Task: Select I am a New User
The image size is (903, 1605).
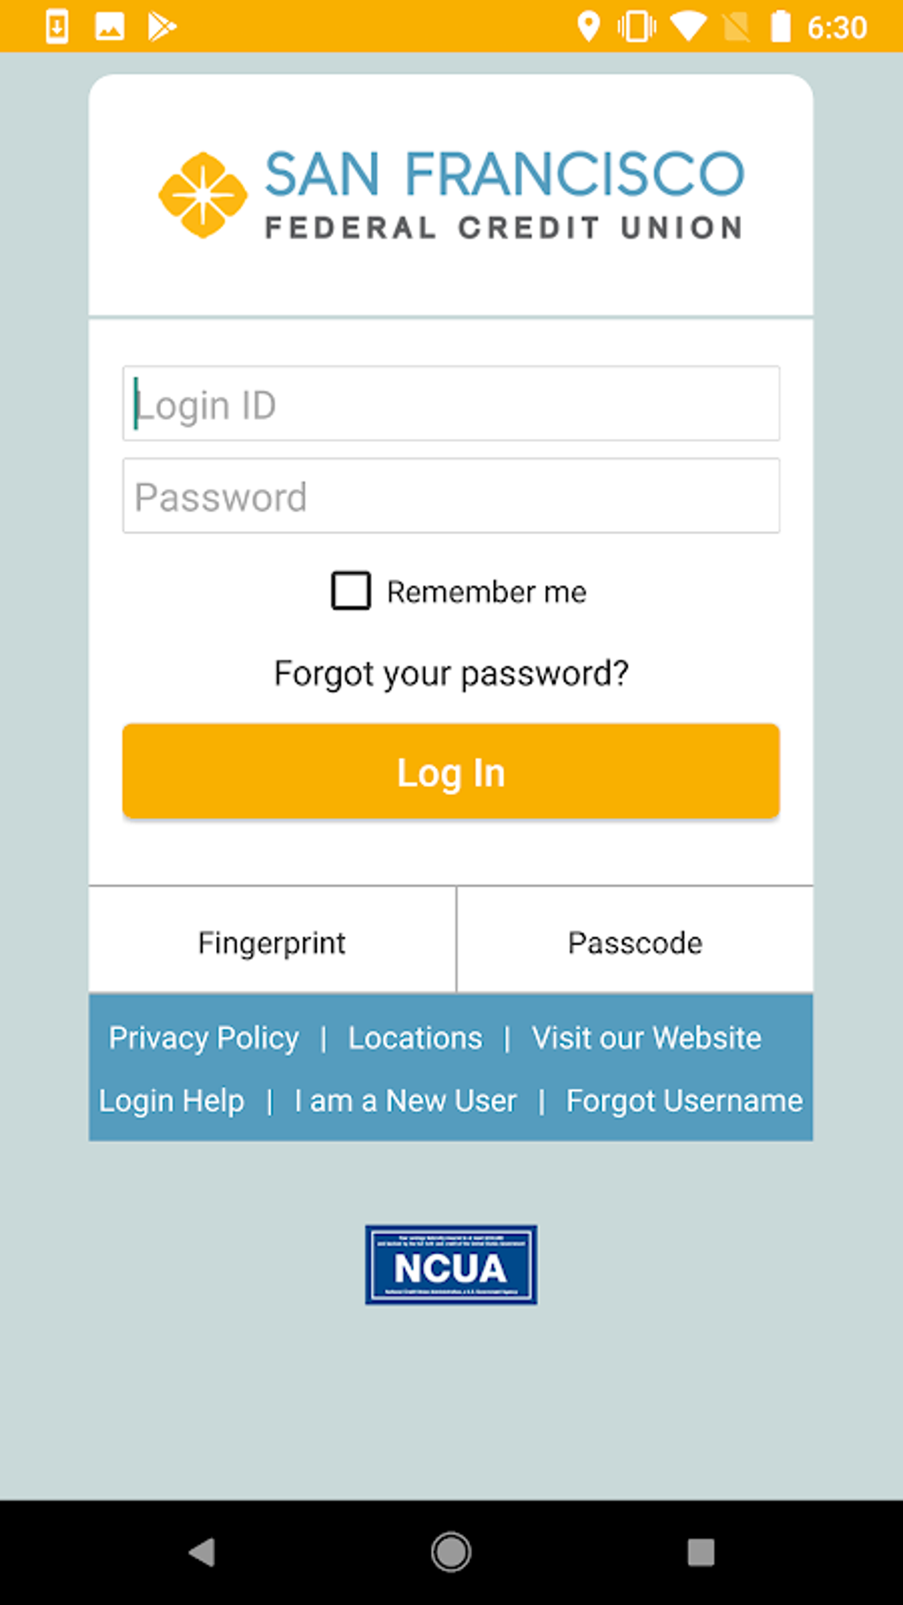Action: click(405, 1100)
